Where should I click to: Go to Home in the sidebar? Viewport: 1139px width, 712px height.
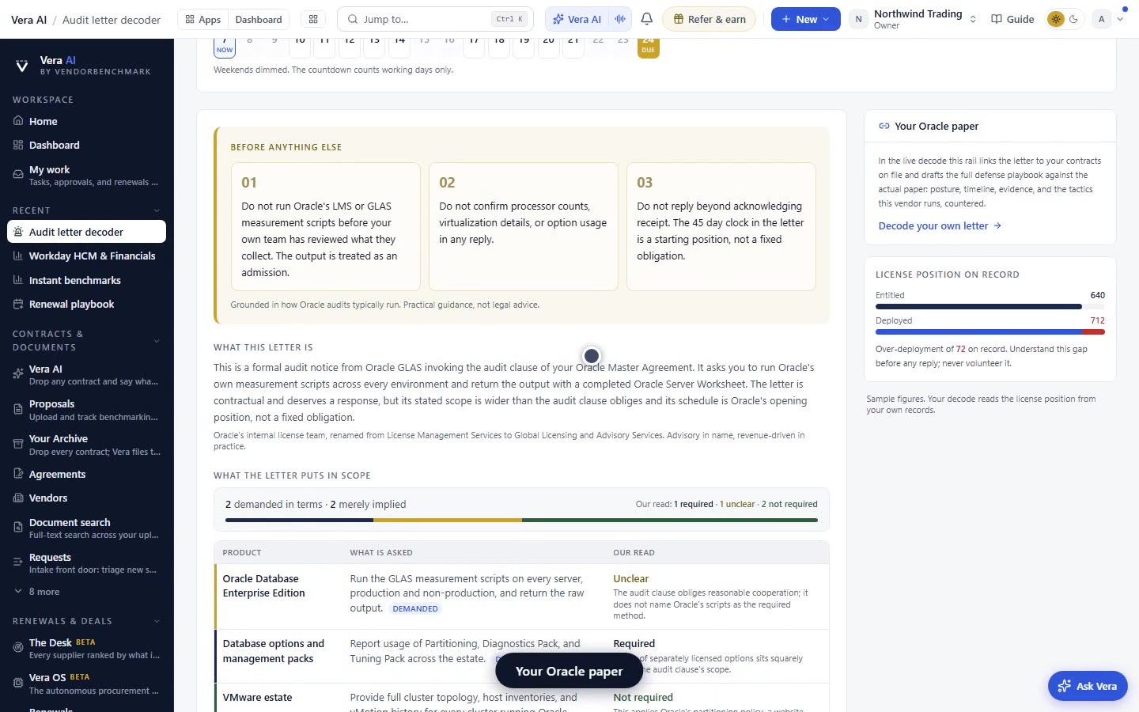click(x=87, y=121)
